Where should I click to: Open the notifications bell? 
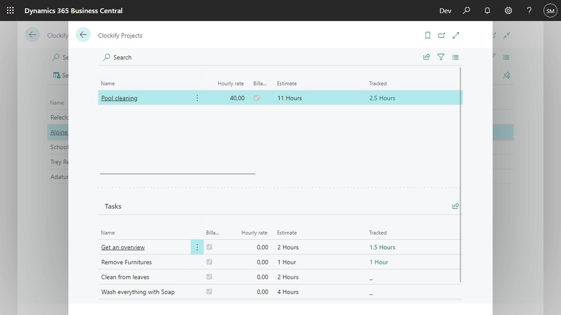(487, 11)
